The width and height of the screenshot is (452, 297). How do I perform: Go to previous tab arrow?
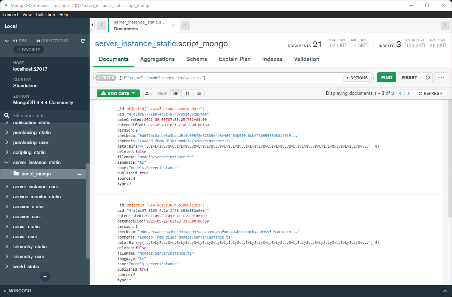pyautogui.click(x=102, y=25)
